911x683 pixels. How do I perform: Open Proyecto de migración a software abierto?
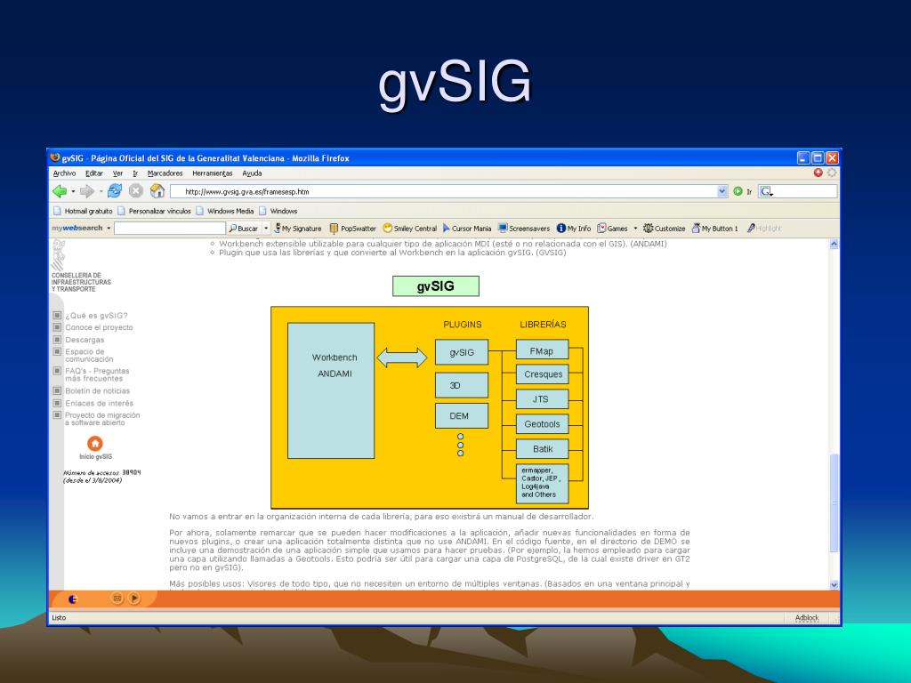click(x=102, y=419)
